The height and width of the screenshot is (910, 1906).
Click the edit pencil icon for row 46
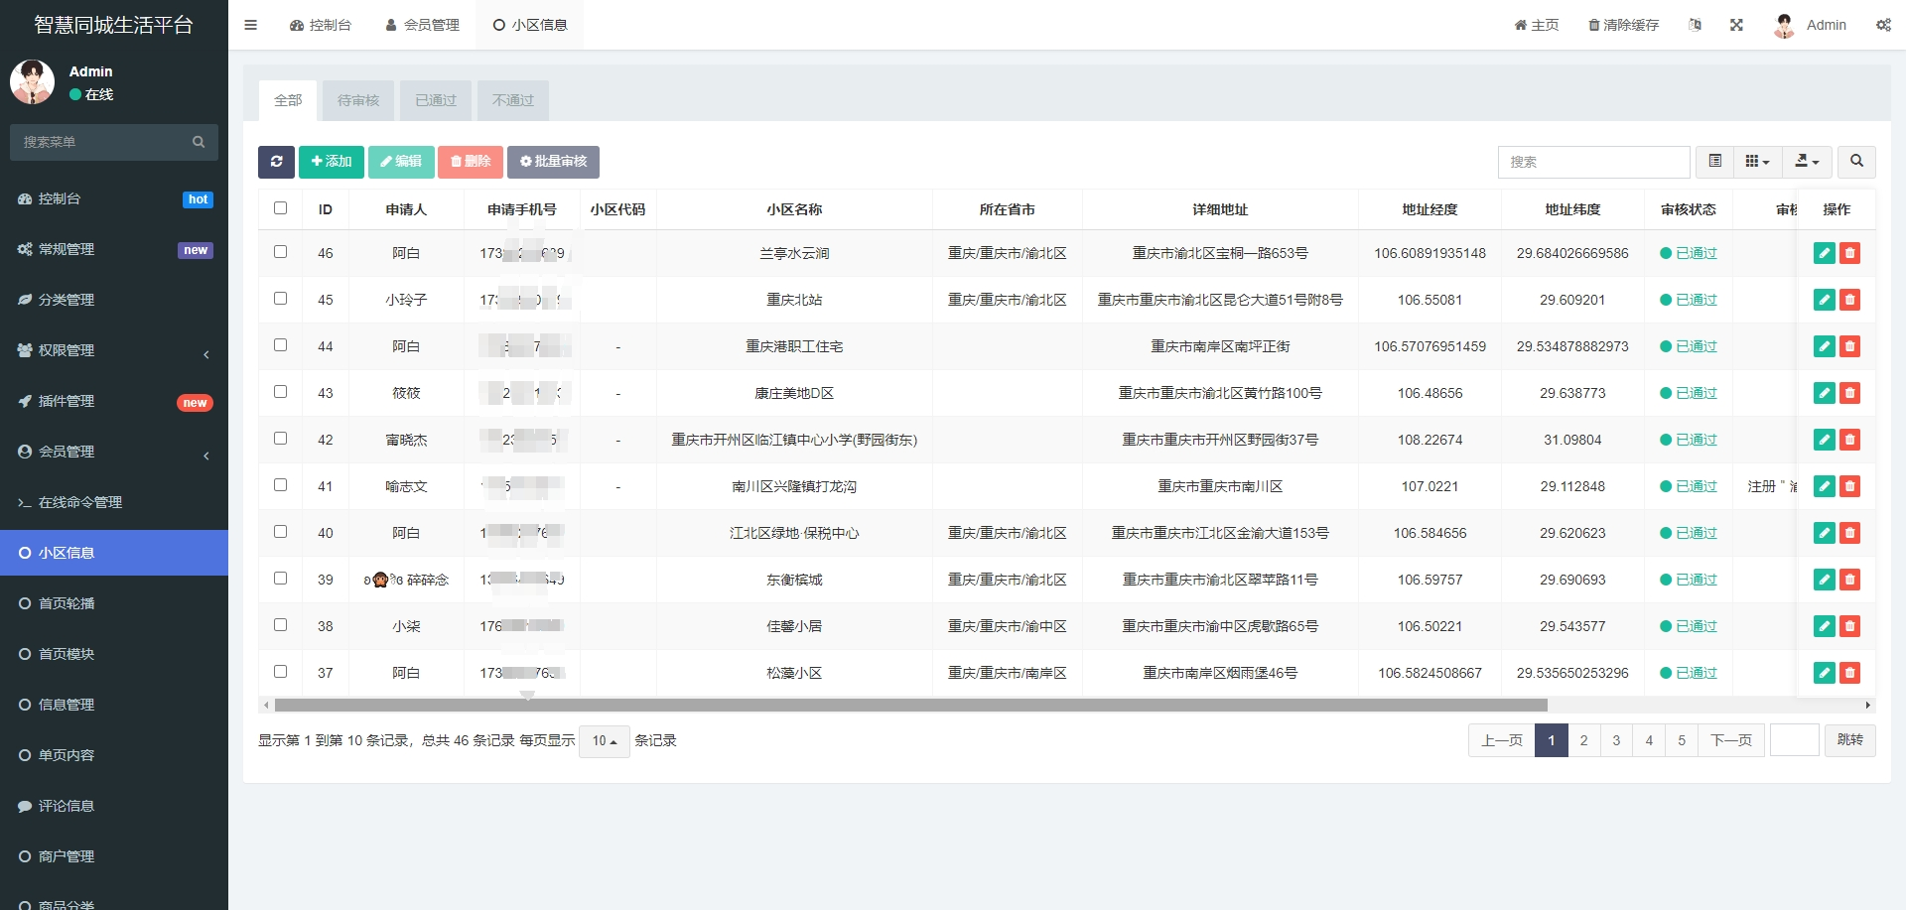[1824, 253]
